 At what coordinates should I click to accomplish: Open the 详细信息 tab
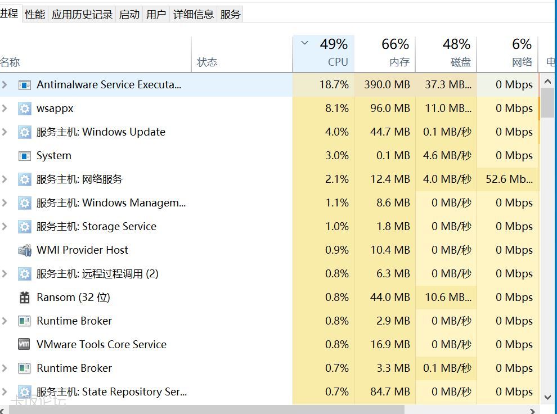click(x=194, y=15)
